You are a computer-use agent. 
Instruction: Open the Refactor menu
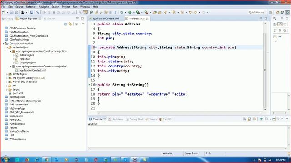pyautogui.click(x=31, y=7)
